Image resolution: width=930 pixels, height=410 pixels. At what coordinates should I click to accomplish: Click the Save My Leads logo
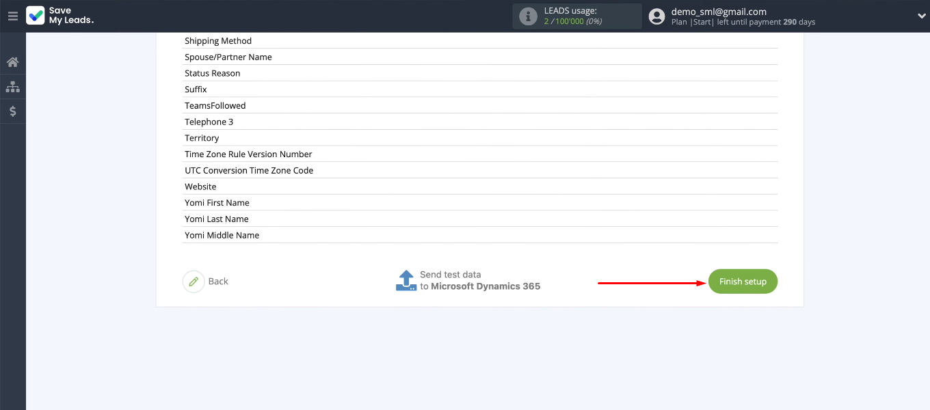click(60, 16)
